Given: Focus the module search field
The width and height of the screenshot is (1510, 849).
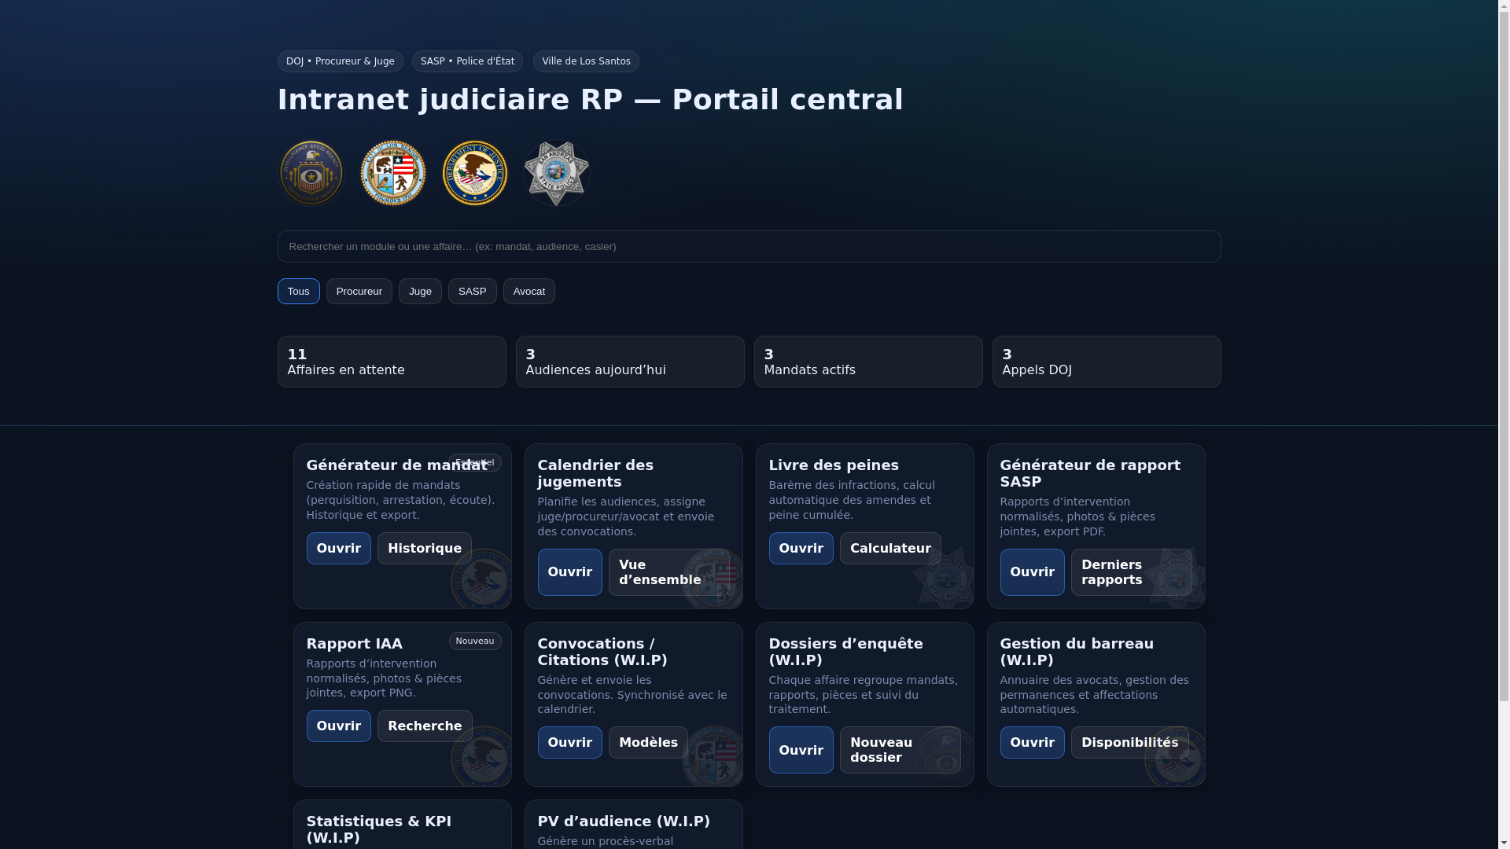Looking at the screenshot, I should point(748,247).
